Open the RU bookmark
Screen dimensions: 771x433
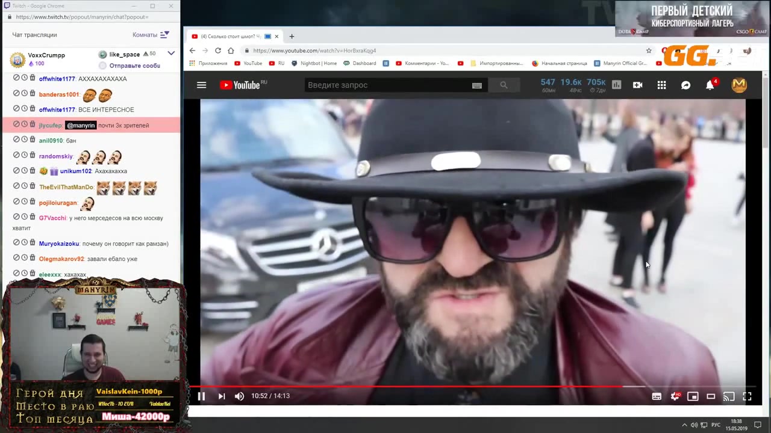point(276,63)
